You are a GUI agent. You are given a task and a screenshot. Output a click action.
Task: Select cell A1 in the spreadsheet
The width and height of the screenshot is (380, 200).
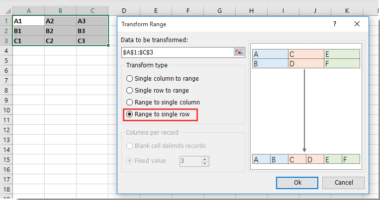pos(28,21)
